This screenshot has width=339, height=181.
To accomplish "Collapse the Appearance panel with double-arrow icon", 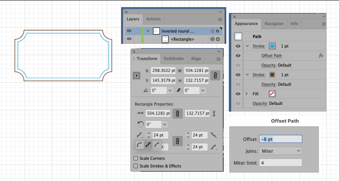I will 324,16.
